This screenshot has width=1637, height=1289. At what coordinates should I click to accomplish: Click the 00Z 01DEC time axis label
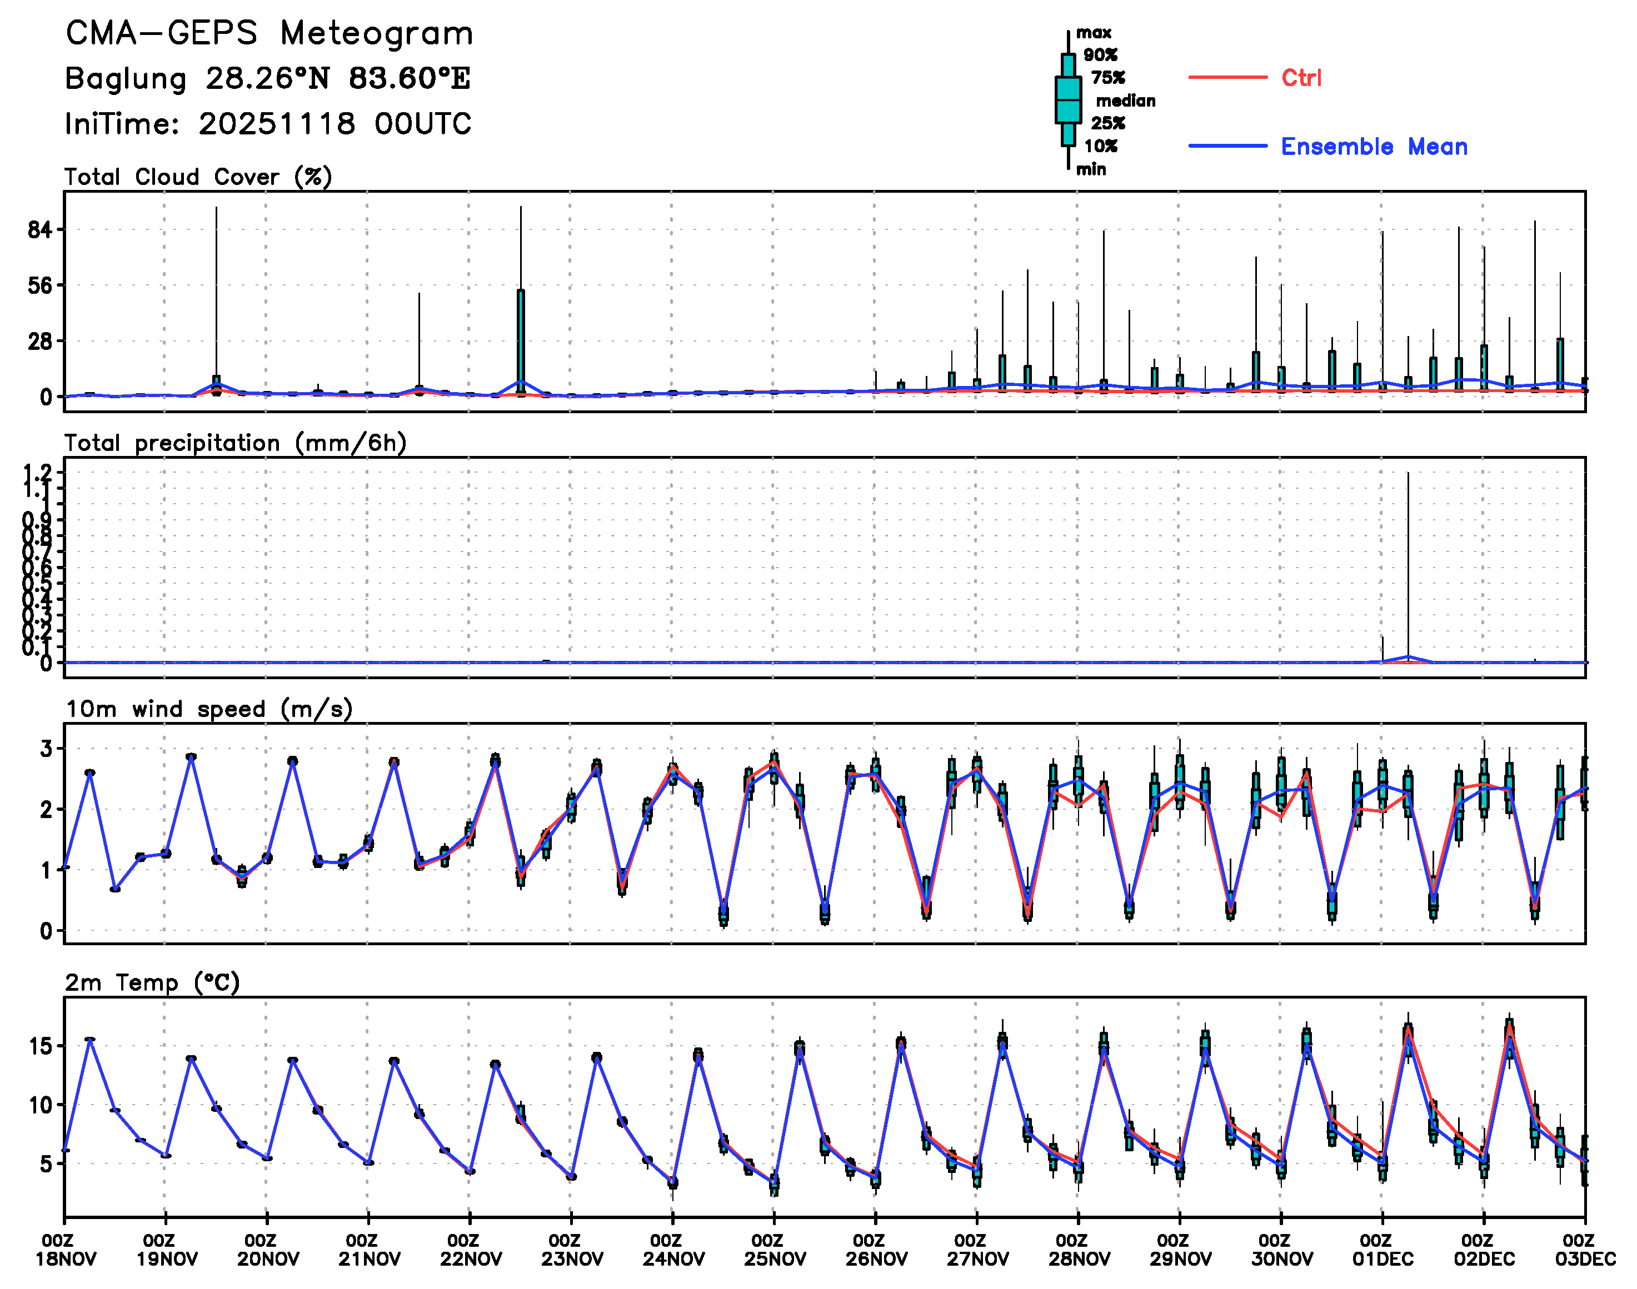click(x=1383, y=1249)
